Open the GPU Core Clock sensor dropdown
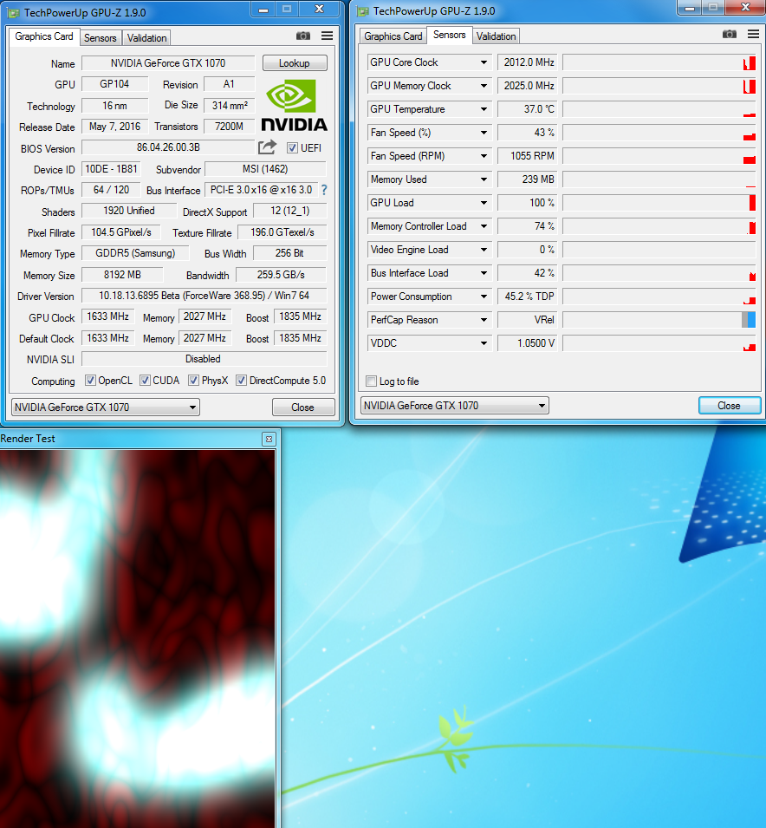 tap(484, 62)
